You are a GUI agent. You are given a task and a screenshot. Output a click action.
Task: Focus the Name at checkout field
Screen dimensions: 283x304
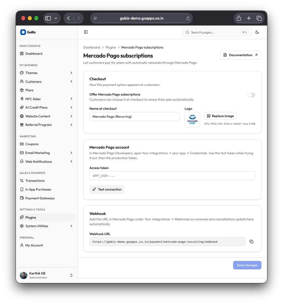coord(134,117)
